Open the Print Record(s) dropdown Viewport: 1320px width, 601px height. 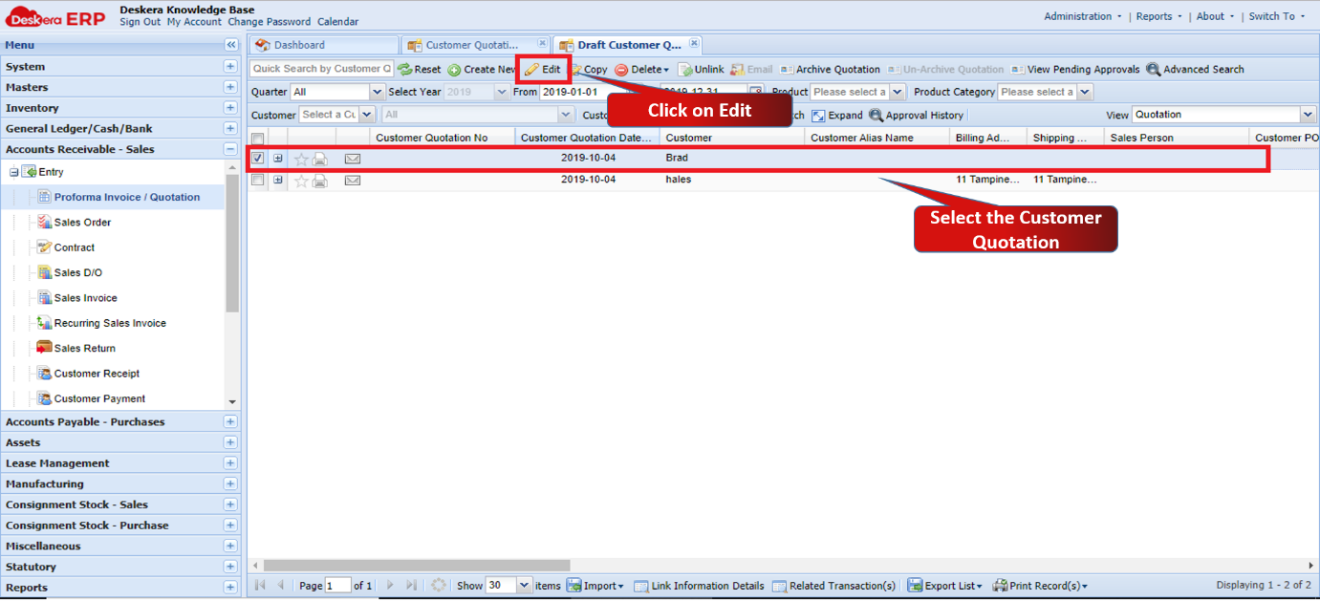point(1040,586)
